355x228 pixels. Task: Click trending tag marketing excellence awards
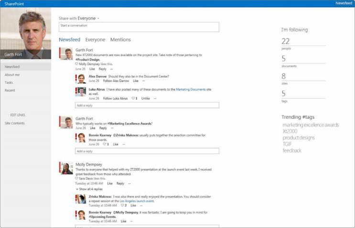tap(311, 125)
